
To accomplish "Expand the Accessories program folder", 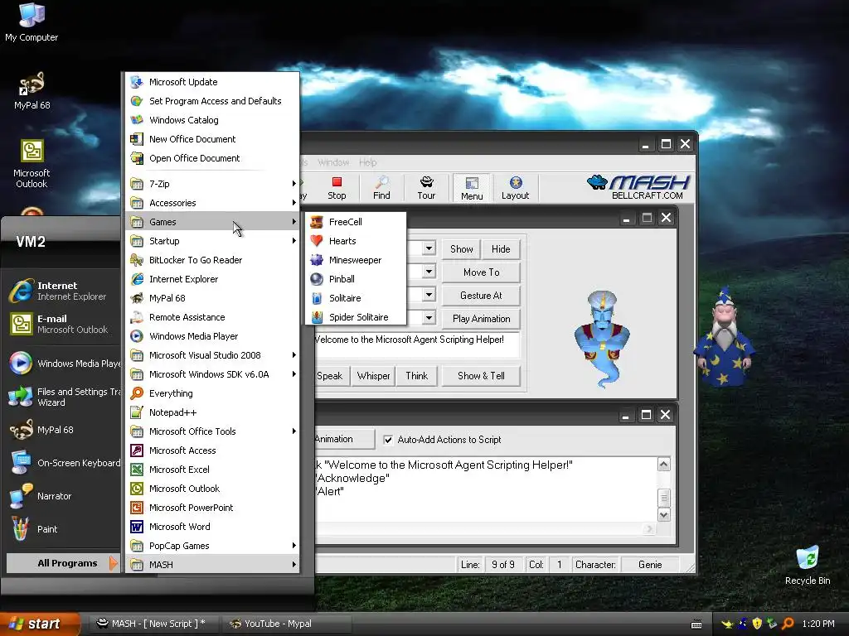I will [x=212, y=203].
